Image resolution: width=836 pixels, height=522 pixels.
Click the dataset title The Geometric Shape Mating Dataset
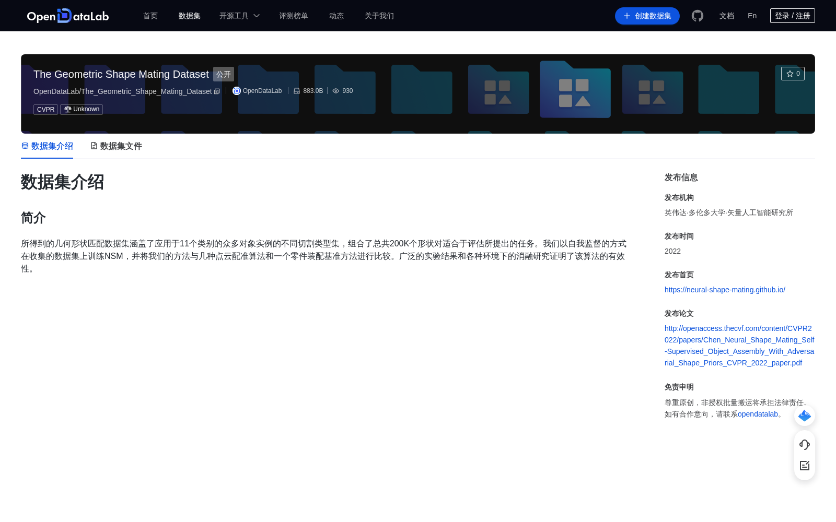(x=121, y=74)
